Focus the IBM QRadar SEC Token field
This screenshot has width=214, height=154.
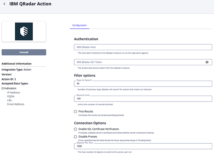pos(143,62)
